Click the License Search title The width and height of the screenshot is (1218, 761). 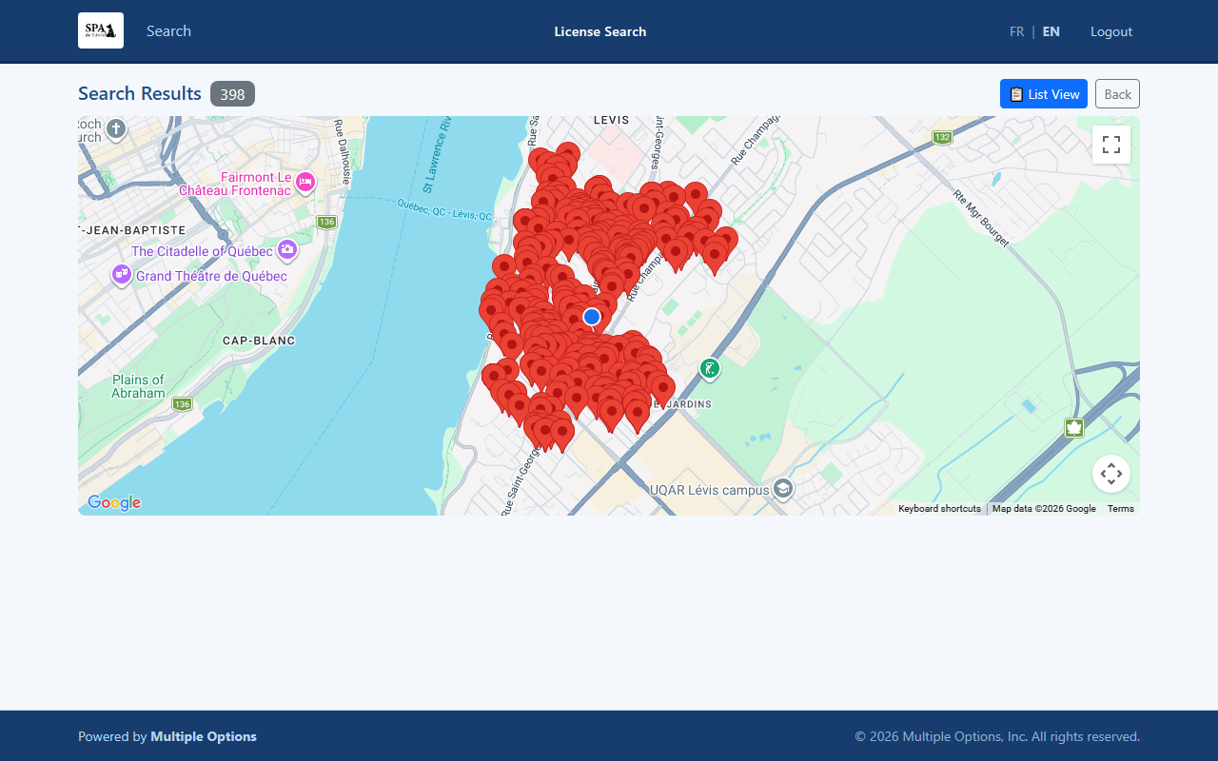pyautogui.click(x=600, y=31)
